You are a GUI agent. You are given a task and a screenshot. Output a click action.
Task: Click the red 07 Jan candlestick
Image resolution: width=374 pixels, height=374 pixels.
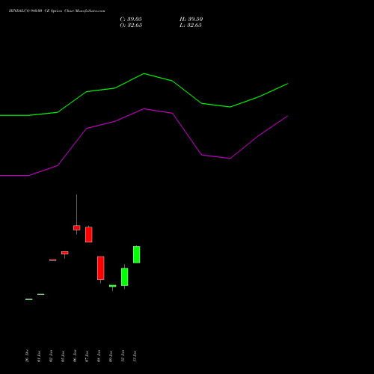pos(89,234)
